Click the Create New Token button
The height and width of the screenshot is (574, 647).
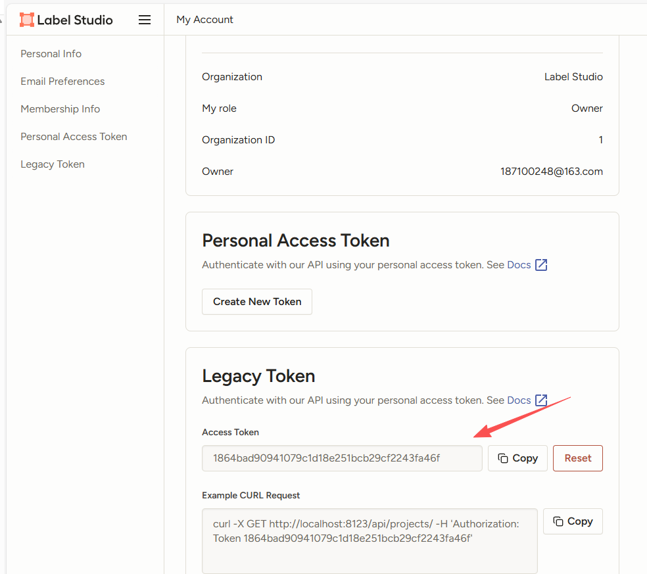coord(257,302)
